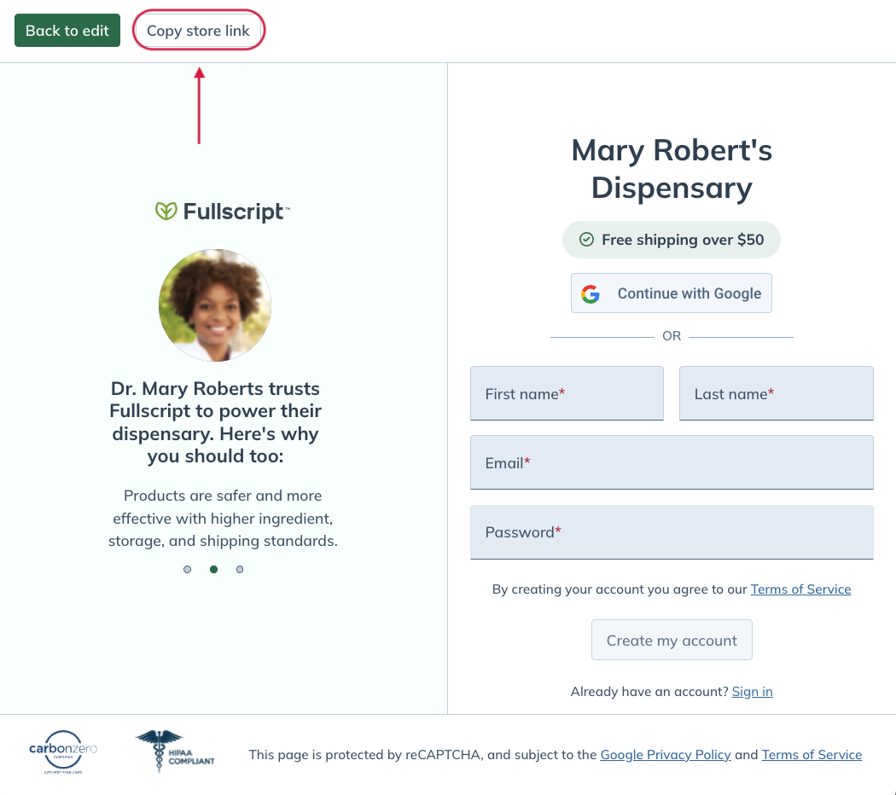This screenshot has height=795, width=896.
Task: Click the Mary Robert's Dispensary heading
Action: click(672, 169)
